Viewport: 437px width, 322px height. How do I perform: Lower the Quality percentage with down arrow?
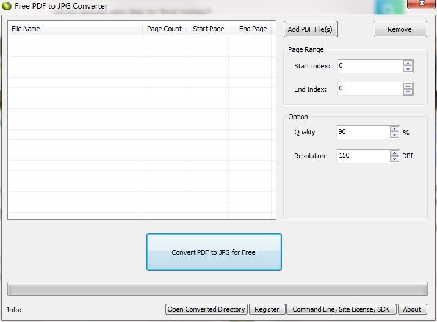395,136
